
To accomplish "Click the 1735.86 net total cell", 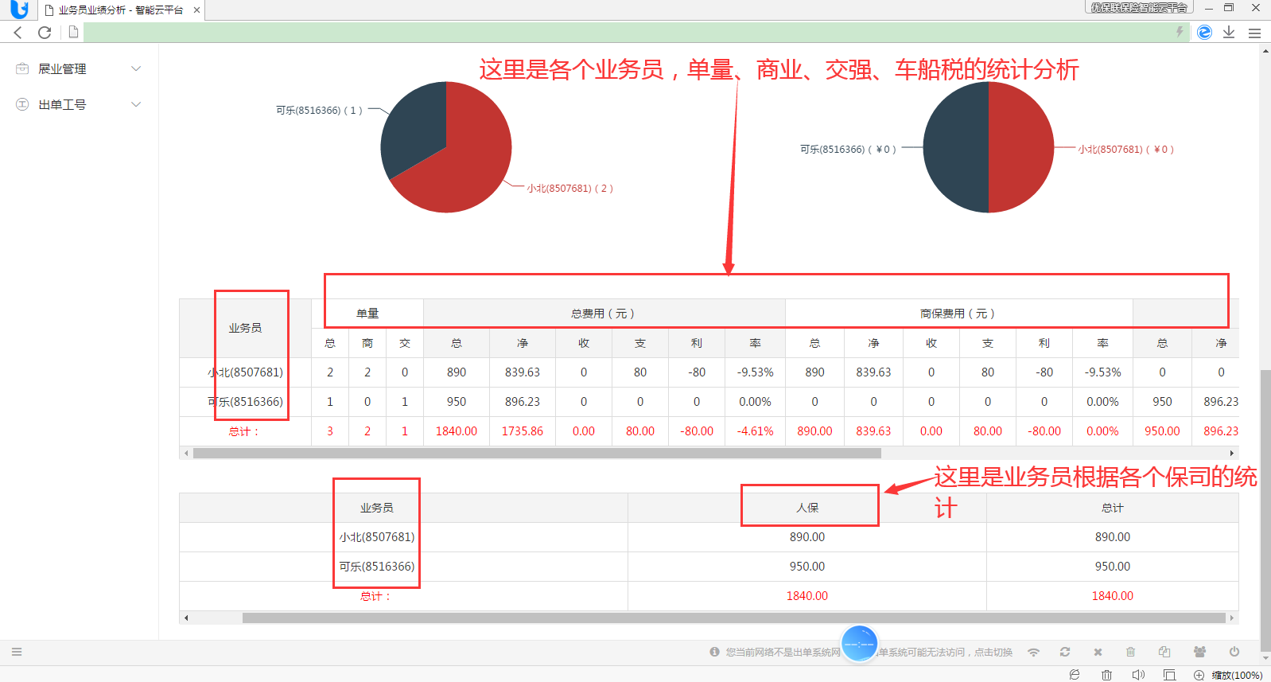I will pyautogui.click(x=523, y=431).
